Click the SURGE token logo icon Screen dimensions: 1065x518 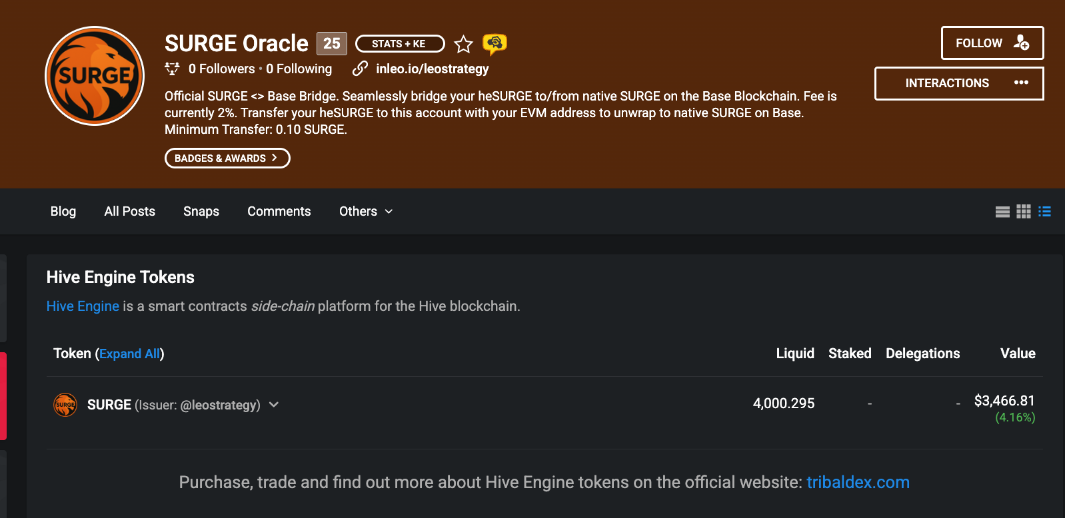tap(65, 405)
